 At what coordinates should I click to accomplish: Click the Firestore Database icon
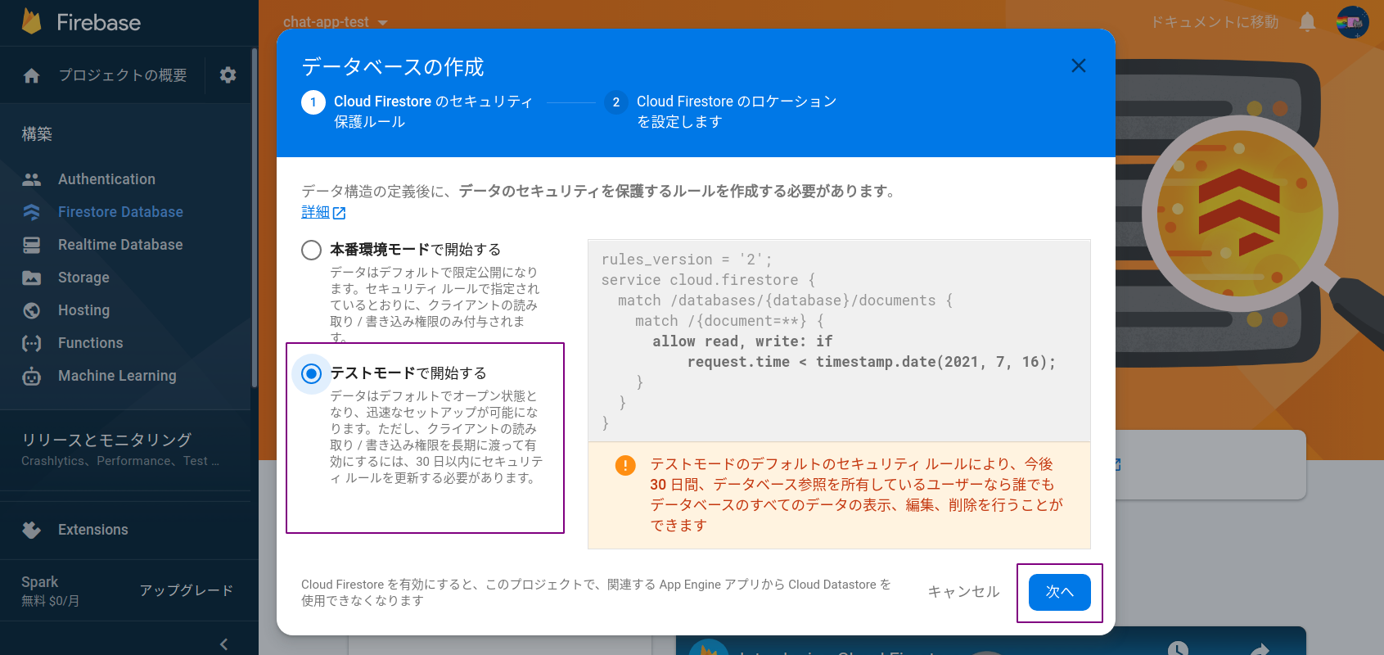tap(32, 212)
